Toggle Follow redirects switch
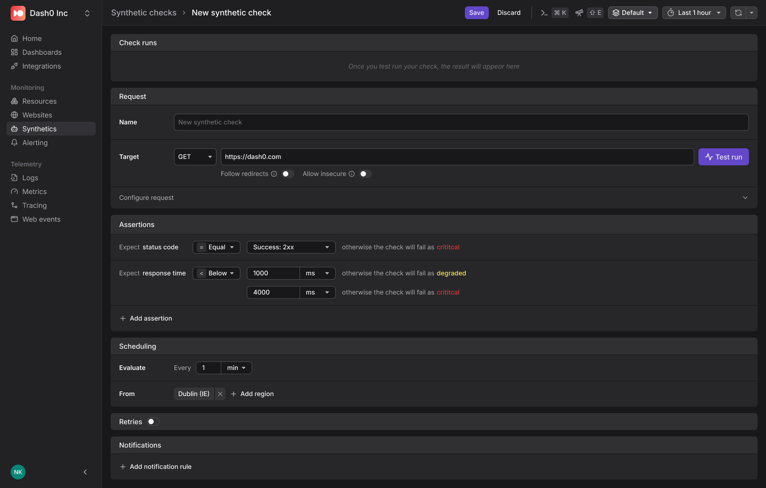 click(287, 174)
